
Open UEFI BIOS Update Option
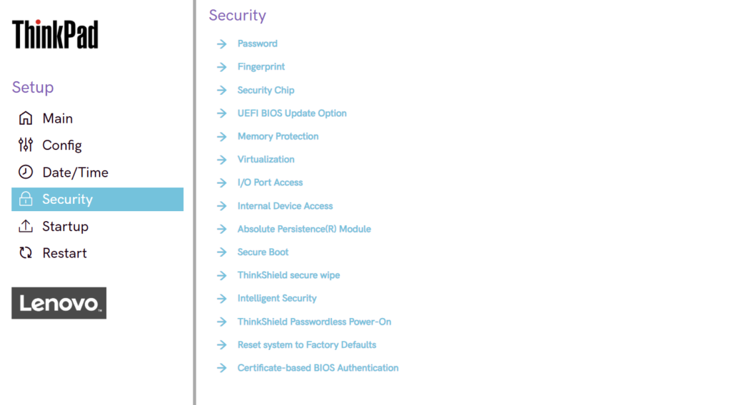coord(292,113)
